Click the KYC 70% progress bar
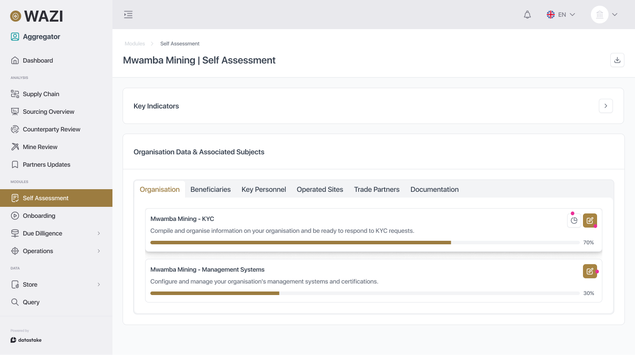 point(365,243)
